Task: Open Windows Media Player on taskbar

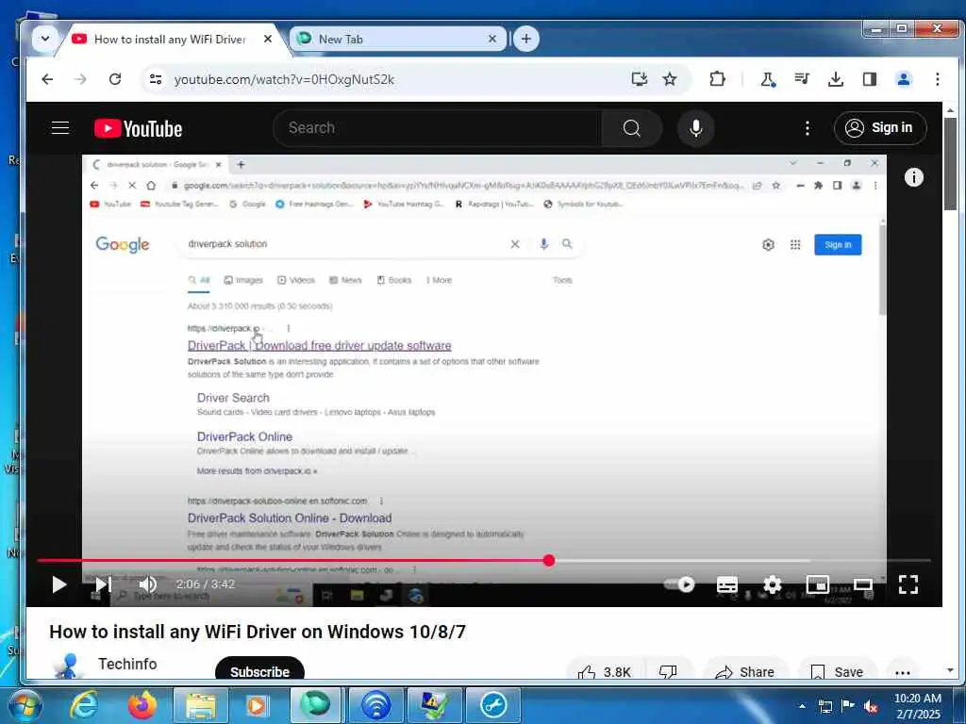Action: click(x=257, y=705)
